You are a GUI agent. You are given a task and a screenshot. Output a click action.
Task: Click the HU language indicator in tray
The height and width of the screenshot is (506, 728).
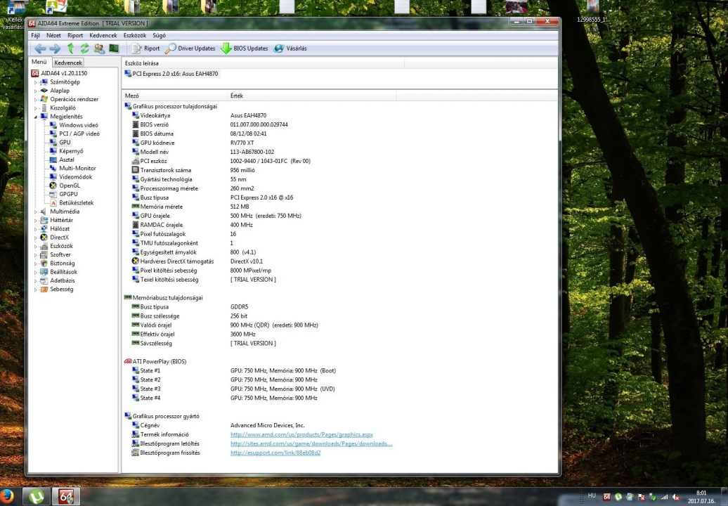point(592,495)
